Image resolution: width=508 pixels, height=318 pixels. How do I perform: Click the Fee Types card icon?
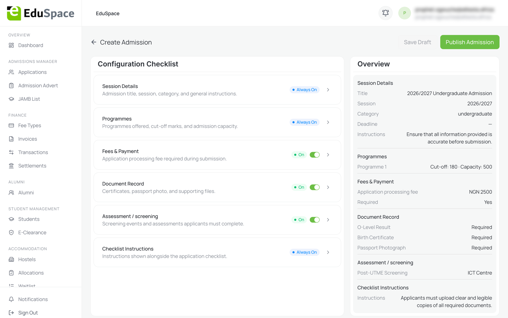11,125
